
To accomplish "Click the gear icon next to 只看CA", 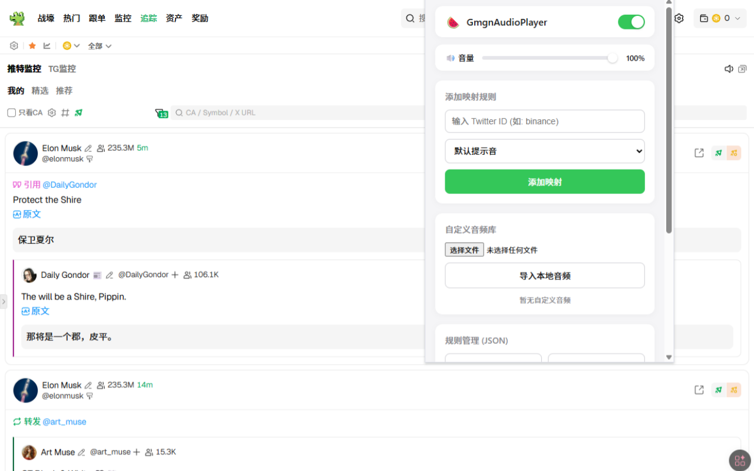I will [x=52, y=112].
